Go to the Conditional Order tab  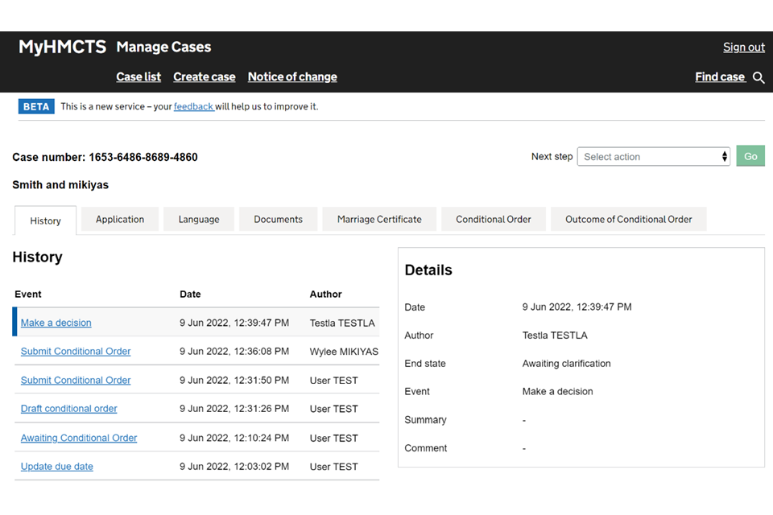pos(494,220)
